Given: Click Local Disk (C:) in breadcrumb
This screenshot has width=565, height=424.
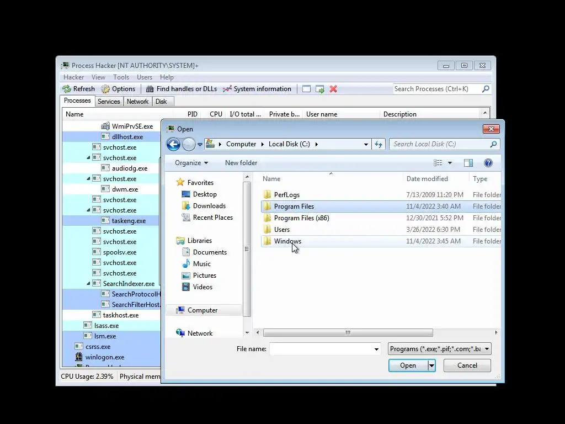Looking at the screenshot, I should coord(289,144).
